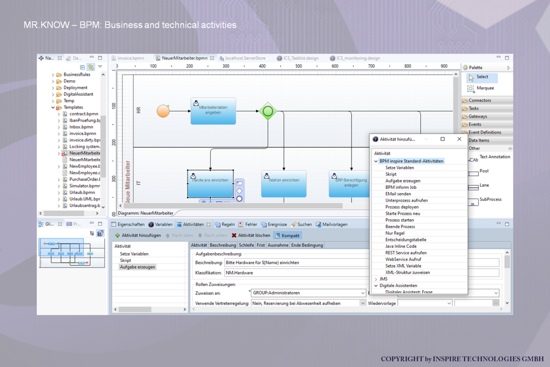Viewport: 550px width, 367px height.
Task: Open the Tasks palette drawer
Action: (x=487, y=108)
